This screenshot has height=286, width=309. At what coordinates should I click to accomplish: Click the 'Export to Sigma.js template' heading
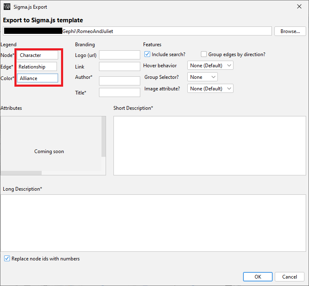[x=43, y=20]
